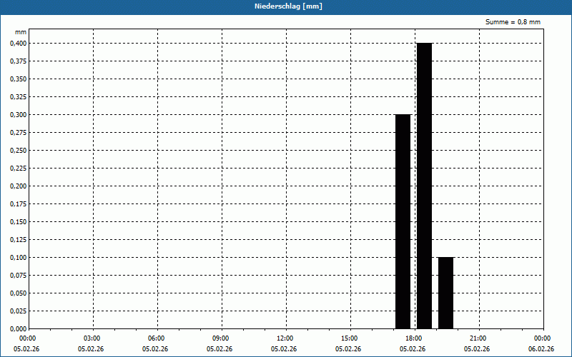This screenshot has width=572, height=357.
Task: Select the 00:00 label dated 05.02.26
Action: (x=28, y=338)
